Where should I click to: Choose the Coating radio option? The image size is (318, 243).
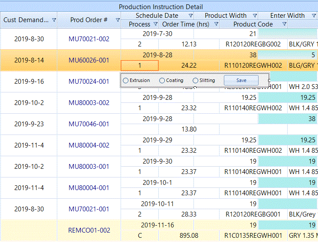pyautogui.click(x=162, y=80)
